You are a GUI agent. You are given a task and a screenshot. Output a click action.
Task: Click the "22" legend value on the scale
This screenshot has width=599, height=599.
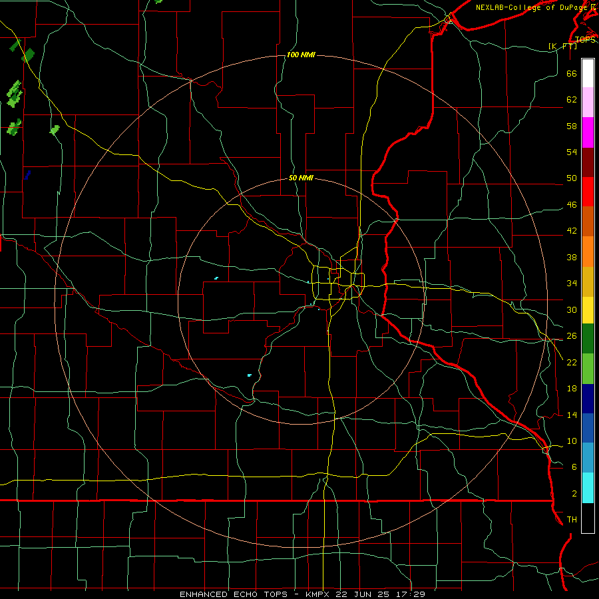572,363
